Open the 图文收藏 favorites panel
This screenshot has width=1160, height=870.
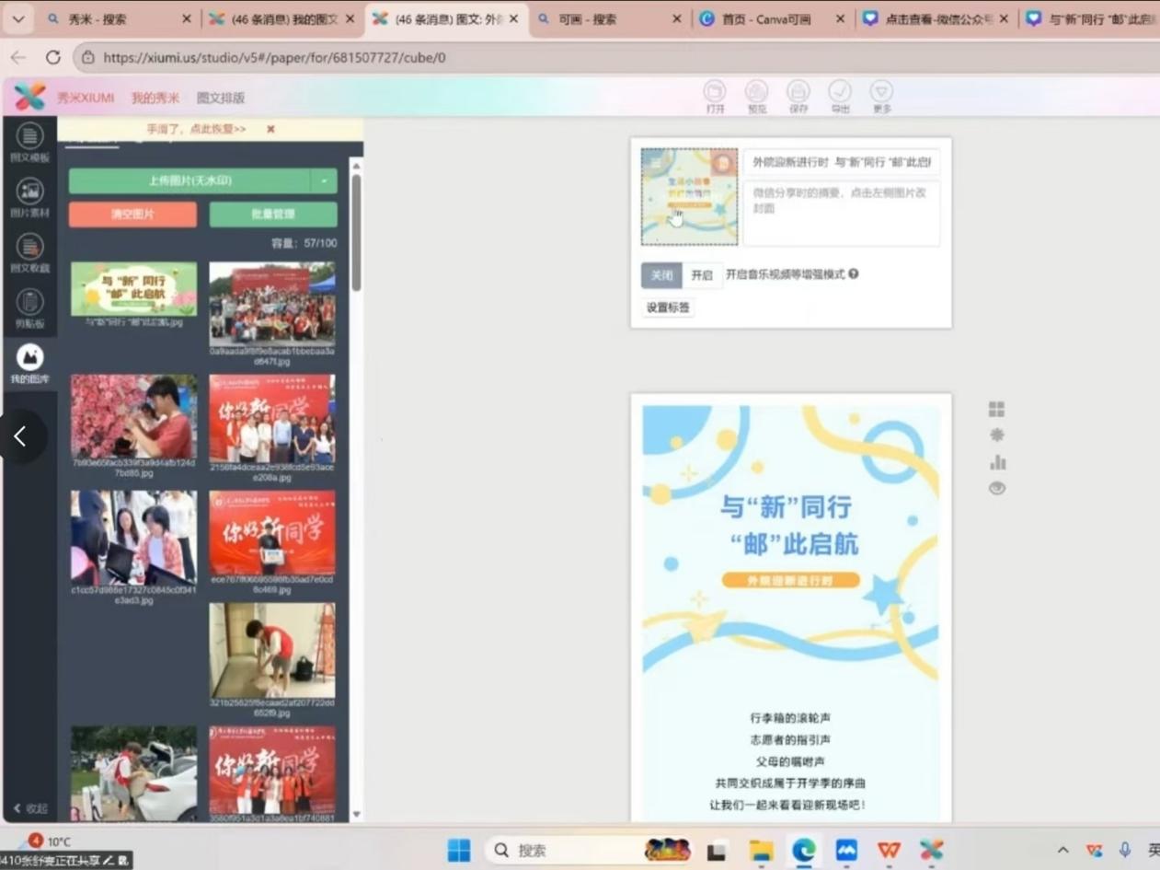tap(29, 252)
